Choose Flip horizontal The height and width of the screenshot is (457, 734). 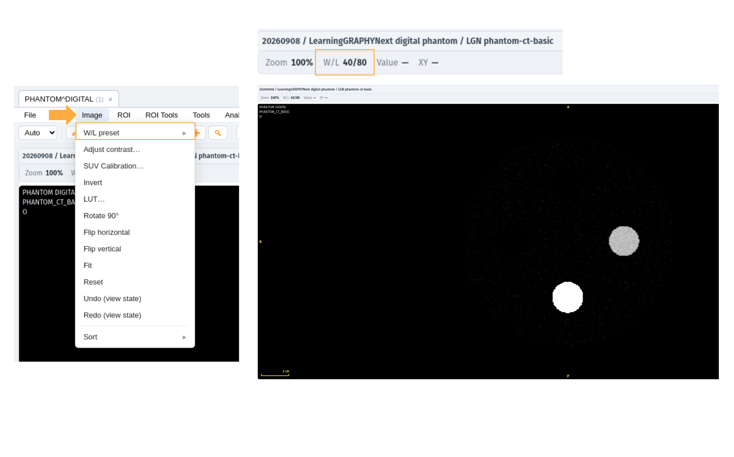coord(135,232)
